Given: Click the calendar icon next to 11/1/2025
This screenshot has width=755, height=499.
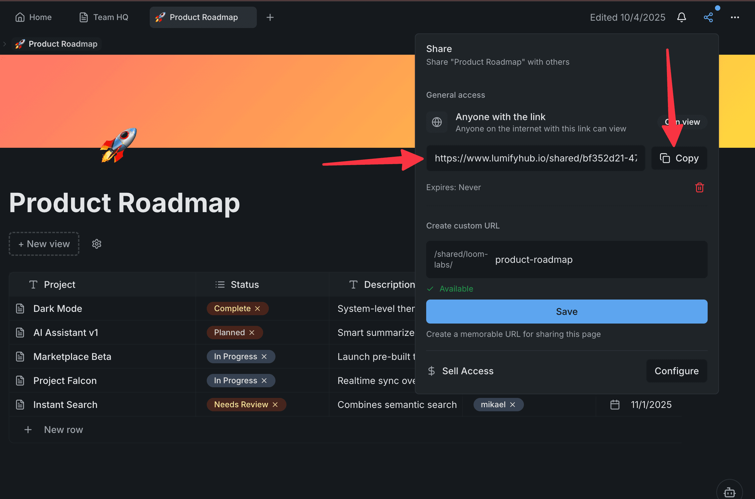Looking at the screenshot, I should click(615, 405).
